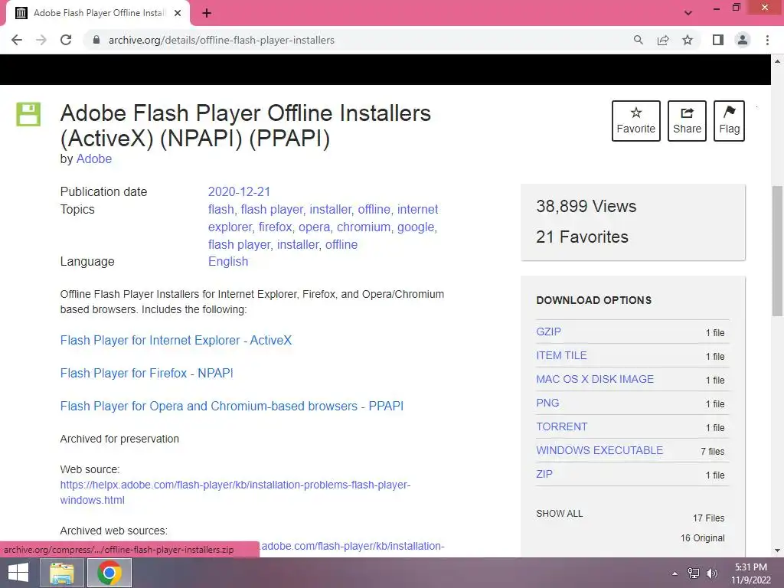Click the 17 Files count text
The width and height of the screenshot is (784, 588).
[708, 518]
